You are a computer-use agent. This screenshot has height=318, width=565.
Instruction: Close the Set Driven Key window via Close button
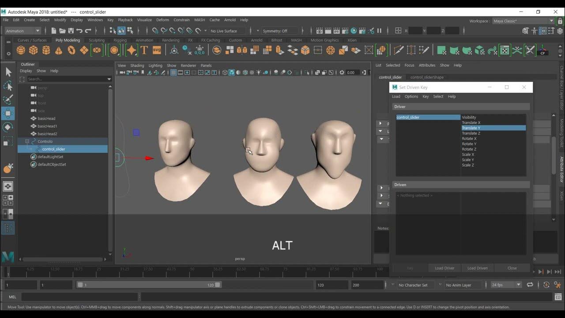[512, 268]
